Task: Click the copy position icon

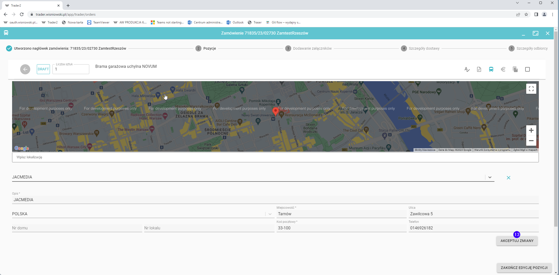Action: (x=515, y=69)
